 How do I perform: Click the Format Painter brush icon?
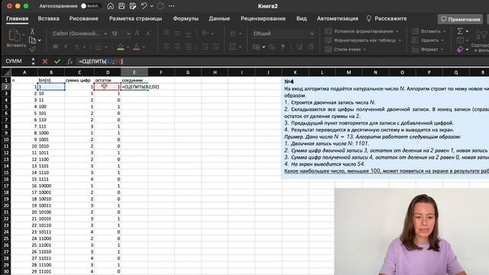(x=32, y=49)
